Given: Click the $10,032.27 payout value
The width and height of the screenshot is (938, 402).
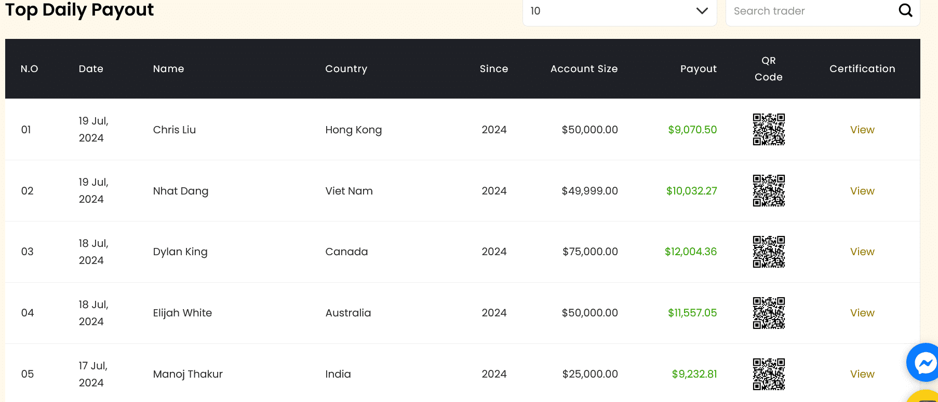Looking at the screenshot, I should (692, 191).
